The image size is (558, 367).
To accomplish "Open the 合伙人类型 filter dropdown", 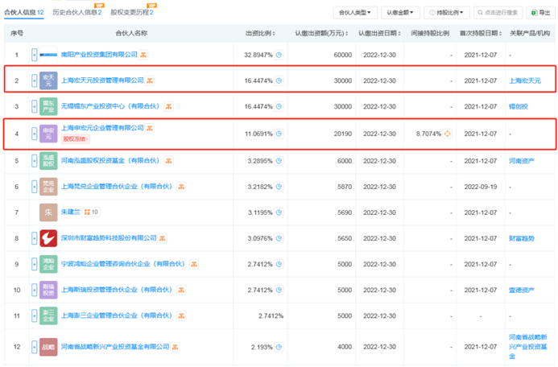I will (x=355, y=12).
